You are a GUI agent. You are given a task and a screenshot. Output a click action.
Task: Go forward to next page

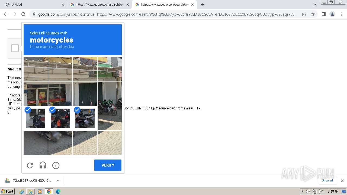click(x=15, y=14)
